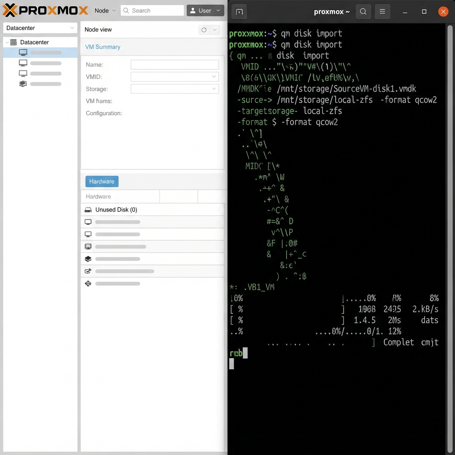Click the Proxmox logo

click(45, 11)
